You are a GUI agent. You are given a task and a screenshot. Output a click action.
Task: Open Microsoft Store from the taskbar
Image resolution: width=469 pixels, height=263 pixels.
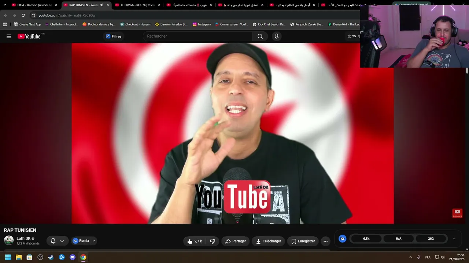[29, 257]
